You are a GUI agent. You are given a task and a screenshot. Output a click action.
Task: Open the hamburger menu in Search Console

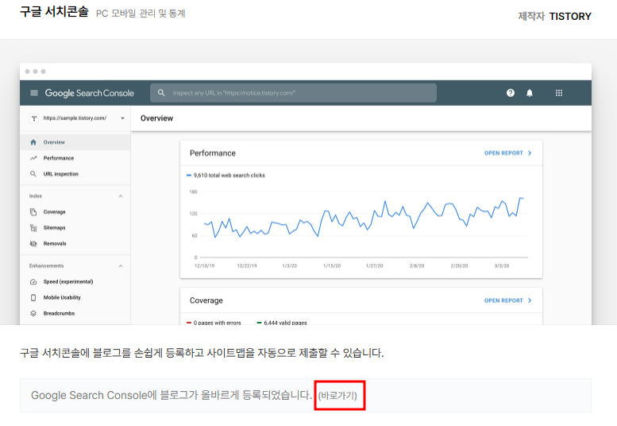34,93
